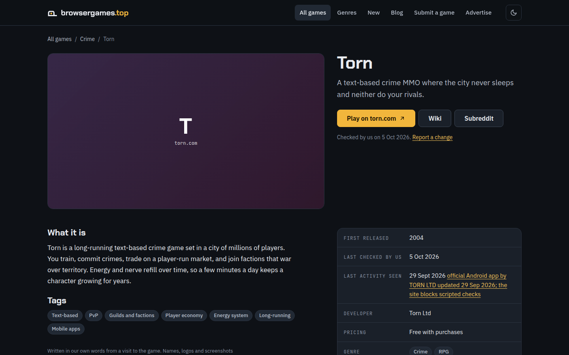Viewport: 569px width, 355px height.
Task: Open the All games nav item
Action: coord(313,13)
